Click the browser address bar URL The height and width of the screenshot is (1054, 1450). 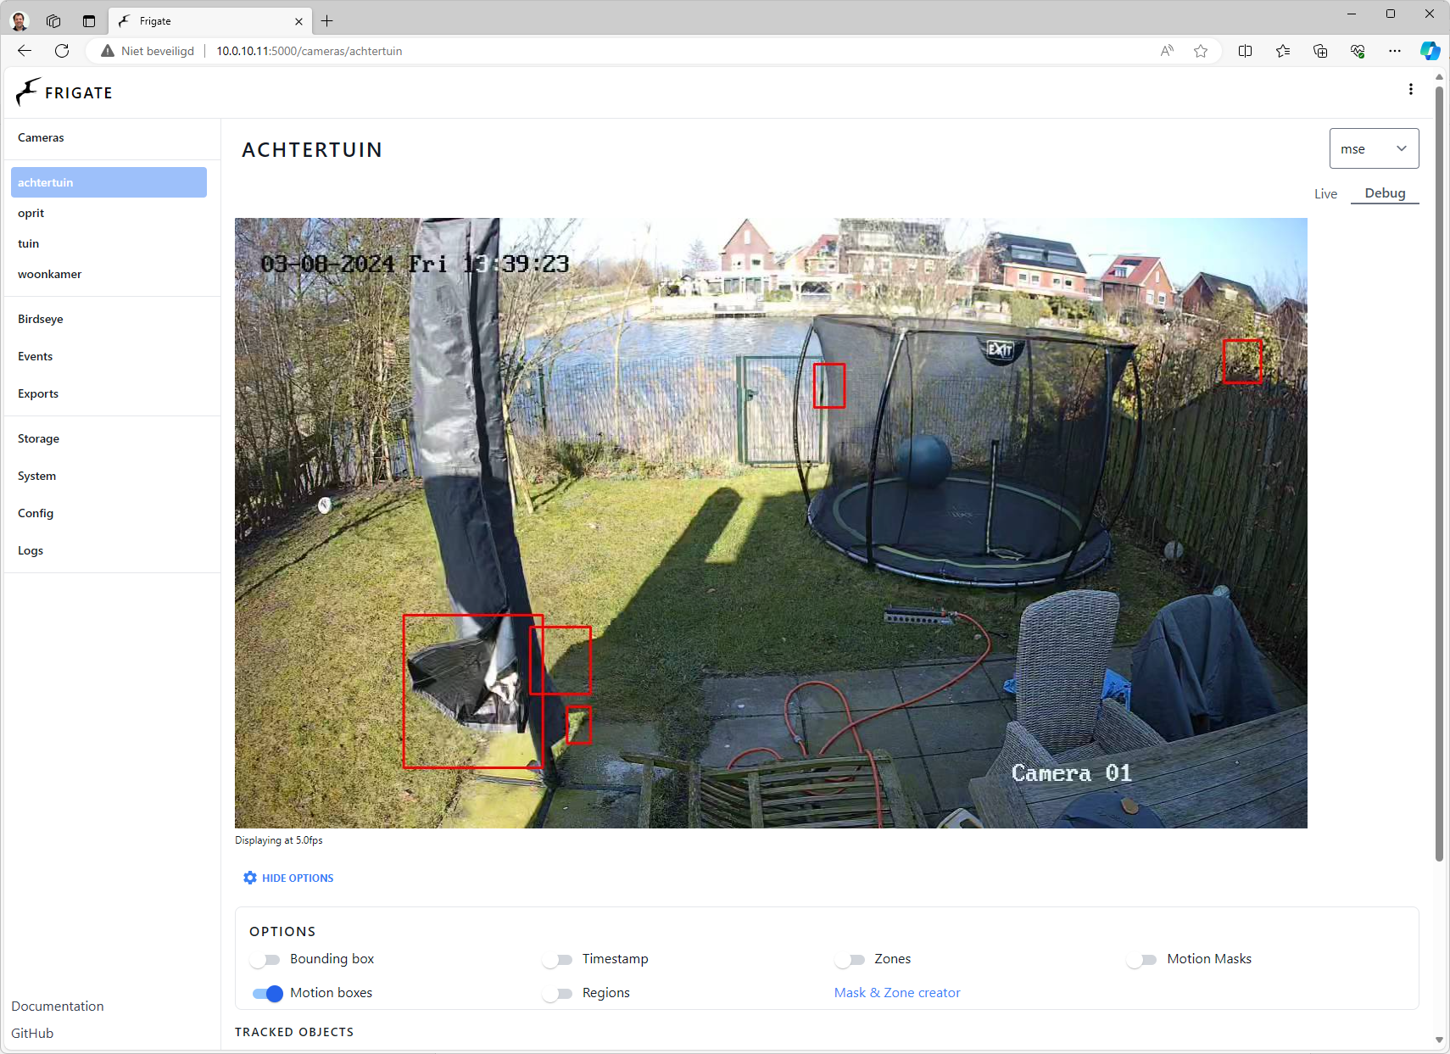point(309,51)
